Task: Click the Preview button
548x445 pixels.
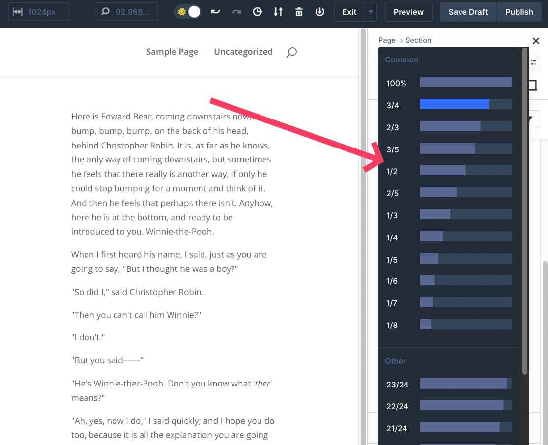Action: coord(408,12)
